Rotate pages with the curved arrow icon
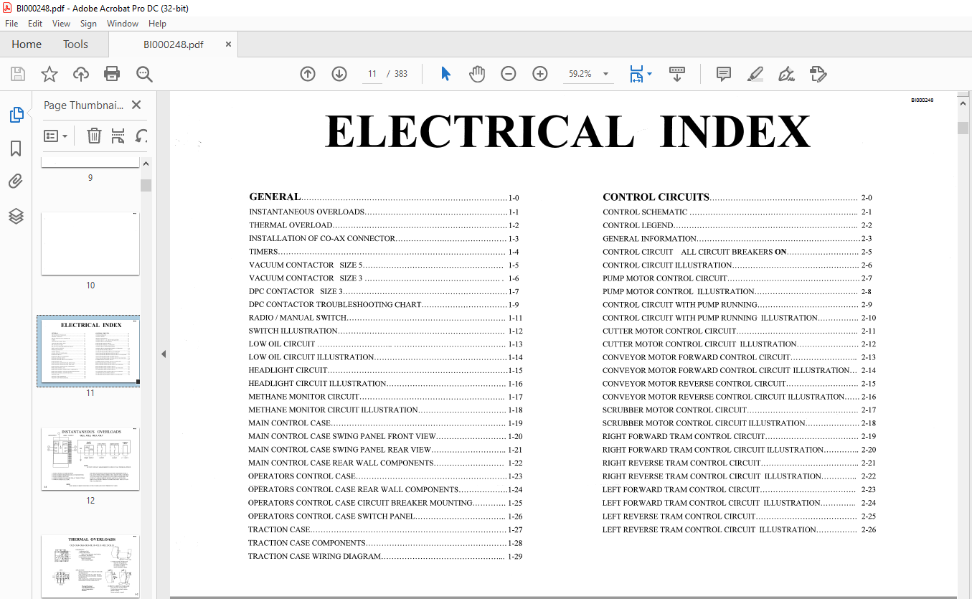The image size is (972, 599). [x=141, y=136]
